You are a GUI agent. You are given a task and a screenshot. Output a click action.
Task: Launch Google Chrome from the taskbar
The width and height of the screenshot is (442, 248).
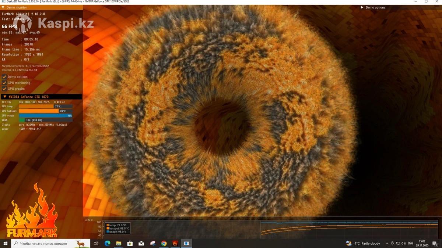[164, 243]
